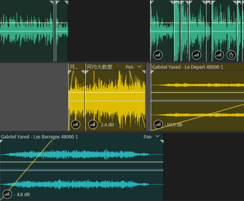Click volume icon in green clip above Le Depart title

pyautogui.click(x=158, y=55)
